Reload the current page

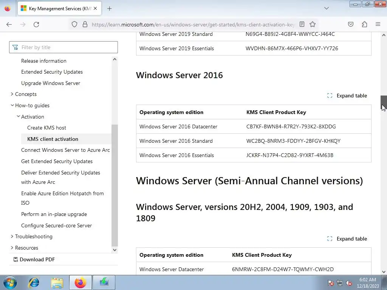coord(36,25)
